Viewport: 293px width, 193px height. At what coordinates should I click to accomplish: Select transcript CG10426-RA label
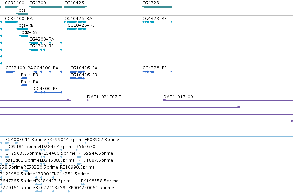(x=78, y=19)
